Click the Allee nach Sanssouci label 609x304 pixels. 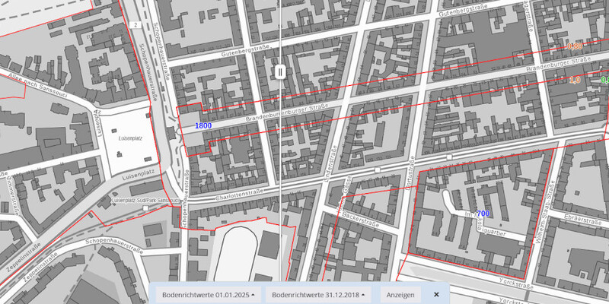coord(40,83)
